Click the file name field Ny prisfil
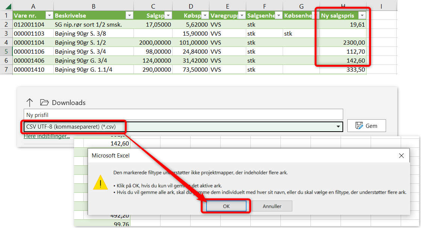The image size is (421, 228). tap(183, 114)
